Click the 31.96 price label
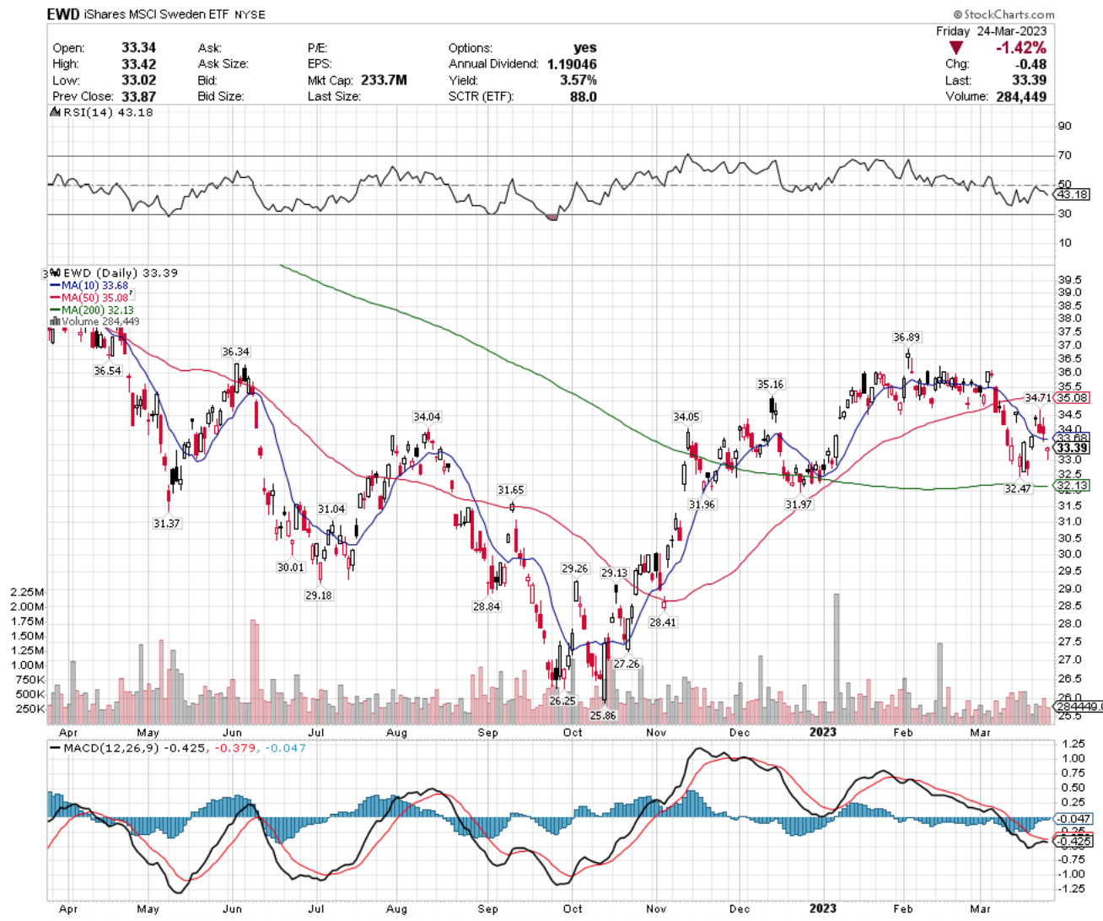Screen dimensions: 1103x921 click(x=702, y=504)
